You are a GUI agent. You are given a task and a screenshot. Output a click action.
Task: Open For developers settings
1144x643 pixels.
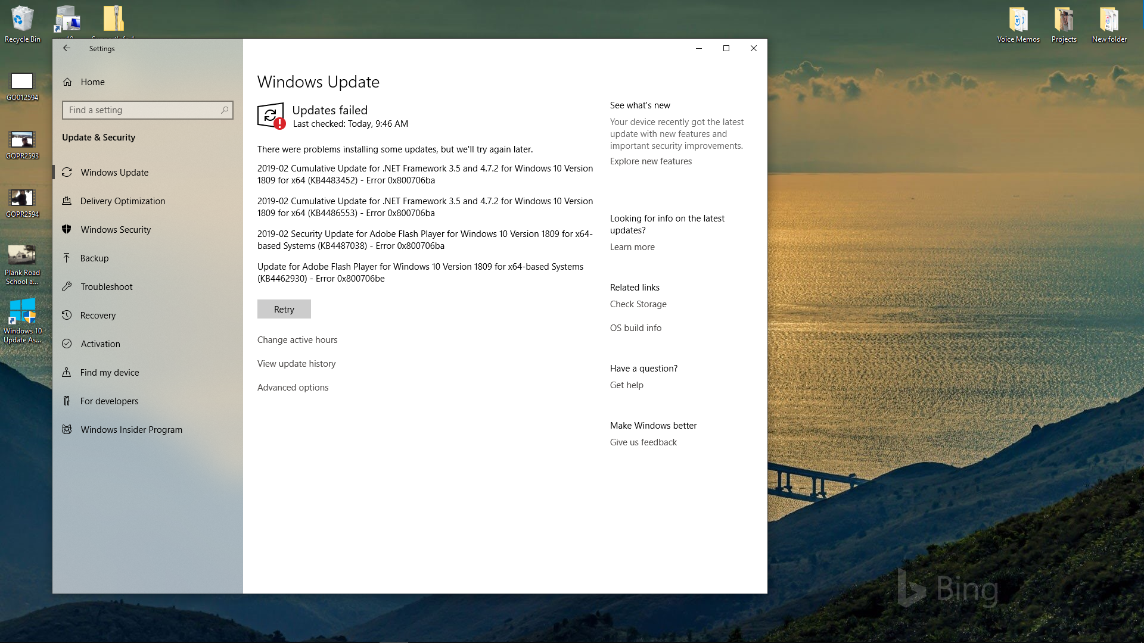pyautogui.click(x=109, y=401)
